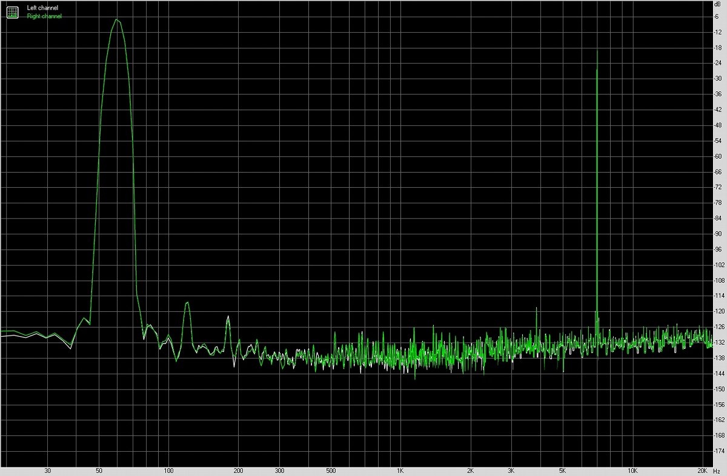
Task: Click the -156 dB axis value
Action: (718, 405)
